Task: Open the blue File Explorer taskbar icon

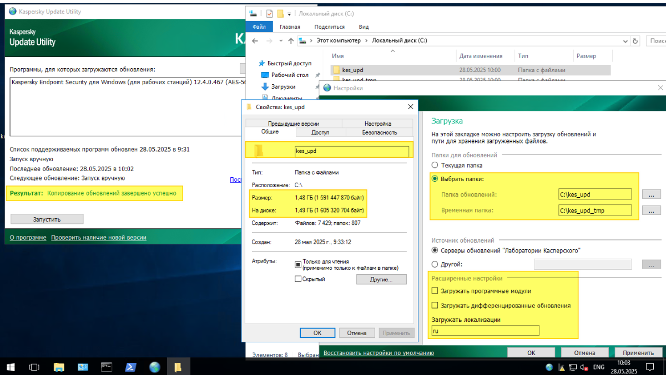Action: (x=59, y=367)
